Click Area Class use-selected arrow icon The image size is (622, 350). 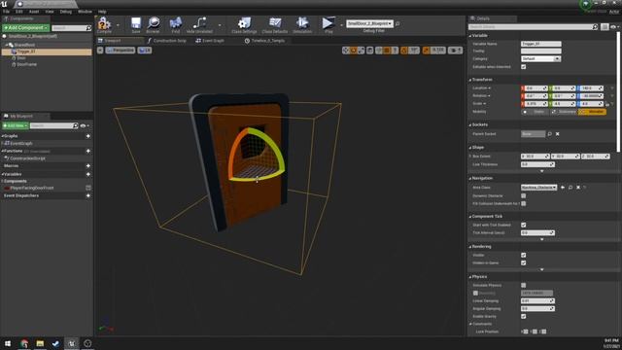pyautogui.click(x=563, y=188)
